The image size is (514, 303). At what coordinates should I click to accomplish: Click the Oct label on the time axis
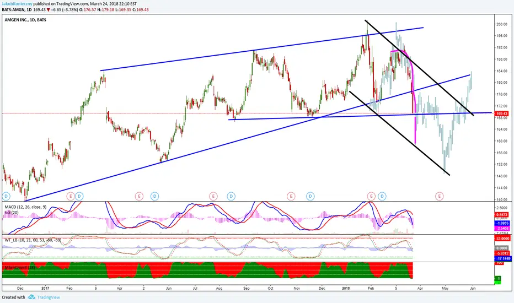click(x=270, y=289)
